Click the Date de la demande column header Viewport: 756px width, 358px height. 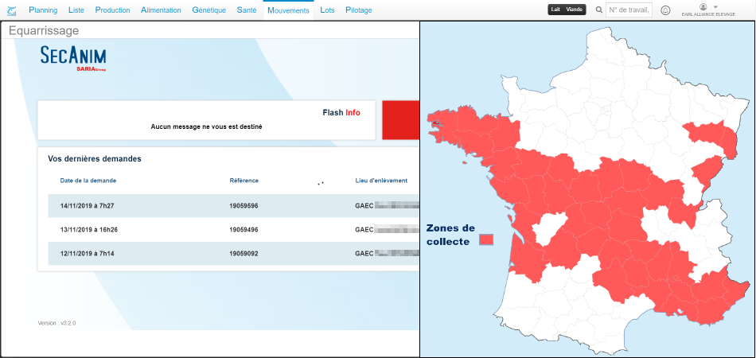pyautogui.click(x=88, y=181)
